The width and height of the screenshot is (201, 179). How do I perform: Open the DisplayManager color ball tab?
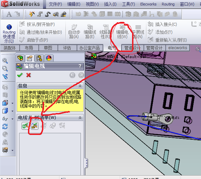[49, 58]
